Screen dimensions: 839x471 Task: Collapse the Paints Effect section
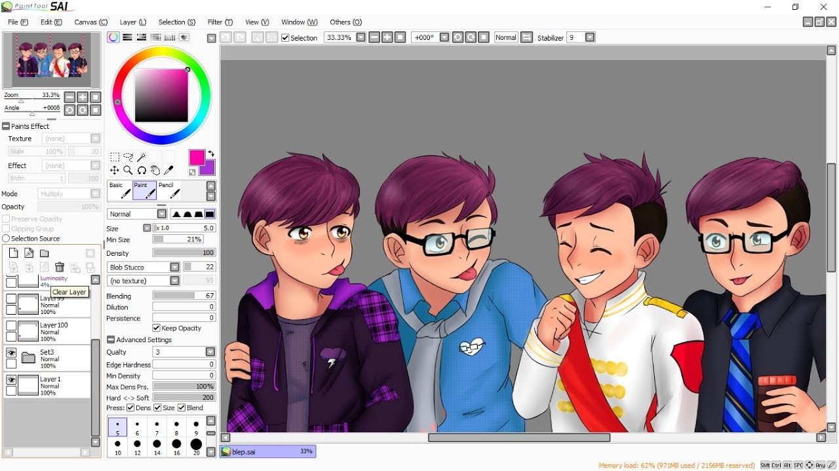(x=6, y=126)
